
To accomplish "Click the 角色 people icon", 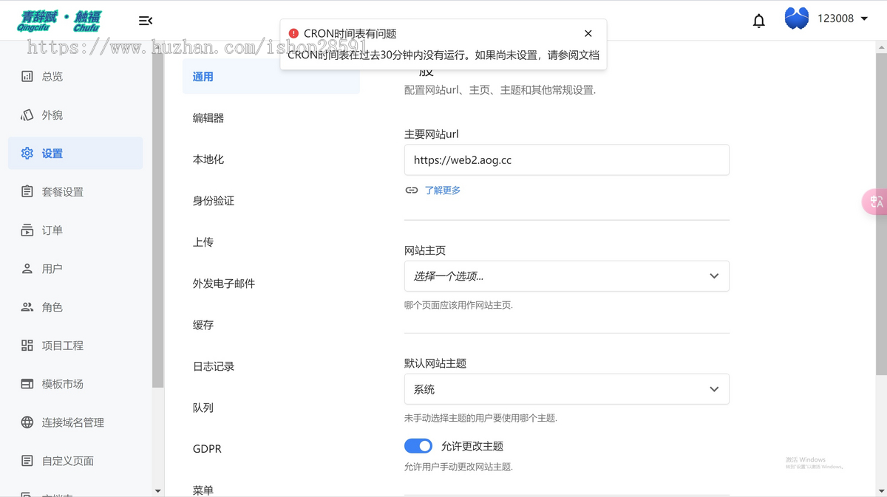I will tap(27, 306).
